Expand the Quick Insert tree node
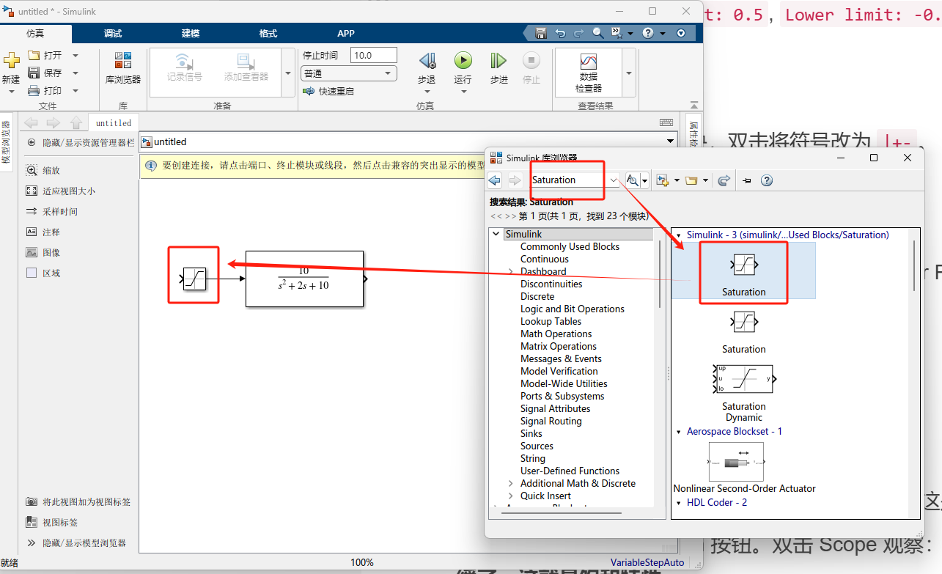 [x=511, y=496]
